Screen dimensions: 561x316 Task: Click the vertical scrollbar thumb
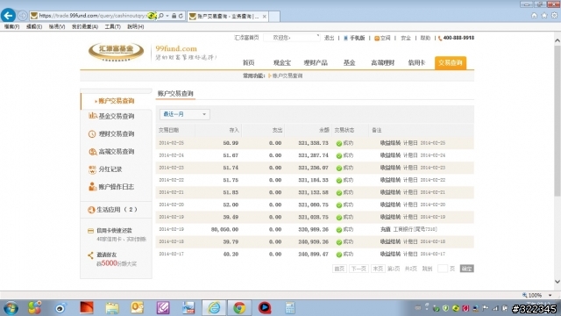(557, 120)
